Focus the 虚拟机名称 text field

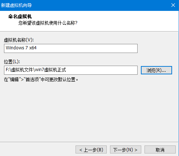point(71,48)
